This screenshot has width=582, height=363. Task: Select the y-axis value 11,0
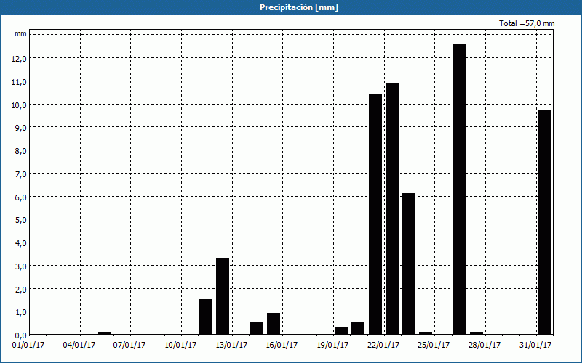tap(20, 81)
